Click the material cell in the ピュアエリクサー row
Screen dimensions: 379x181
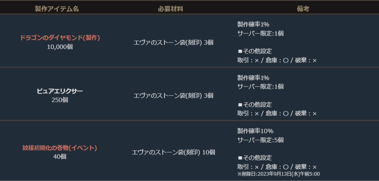(173, 96)
